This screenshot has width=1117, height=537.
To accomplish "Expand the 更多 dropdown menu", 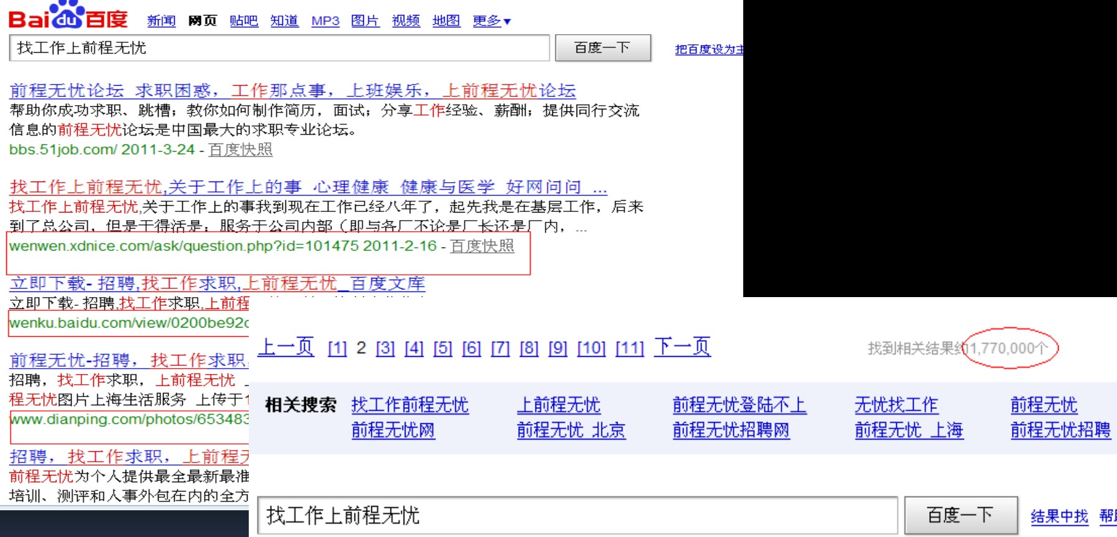I will coord(491,21).
